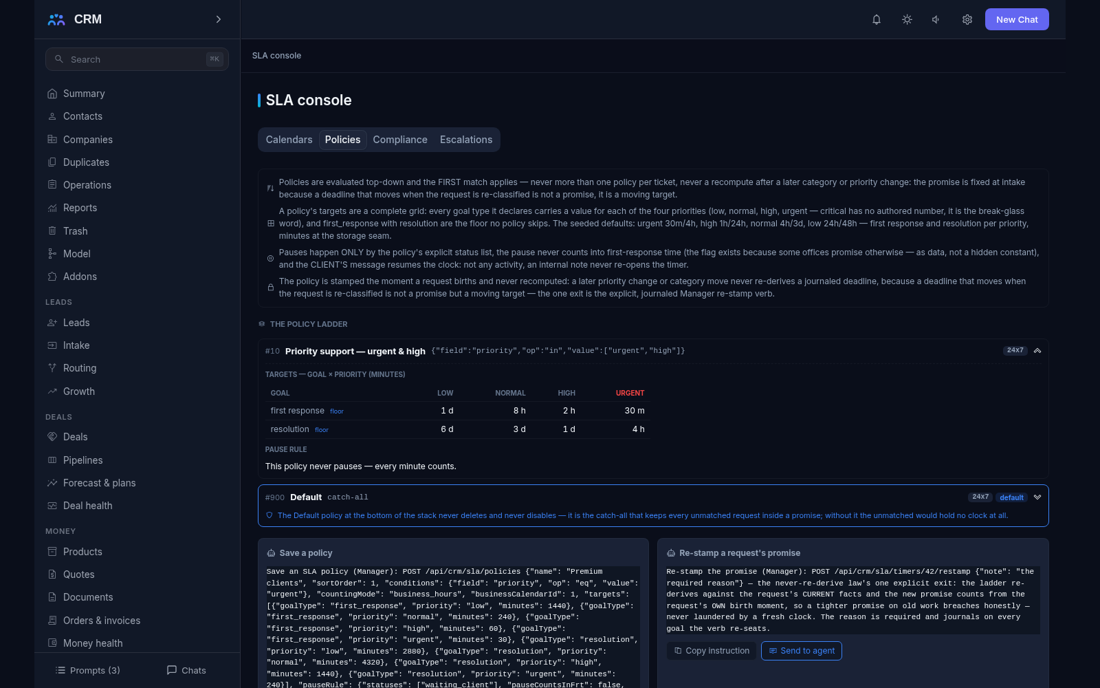
Task: Click Send to agent button
Action: pyautogui.click(x=802, y=651)
